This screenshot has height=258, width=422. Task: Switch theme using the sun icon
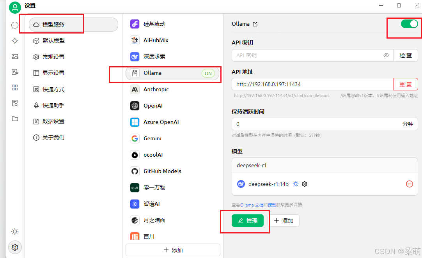[15, 231]
